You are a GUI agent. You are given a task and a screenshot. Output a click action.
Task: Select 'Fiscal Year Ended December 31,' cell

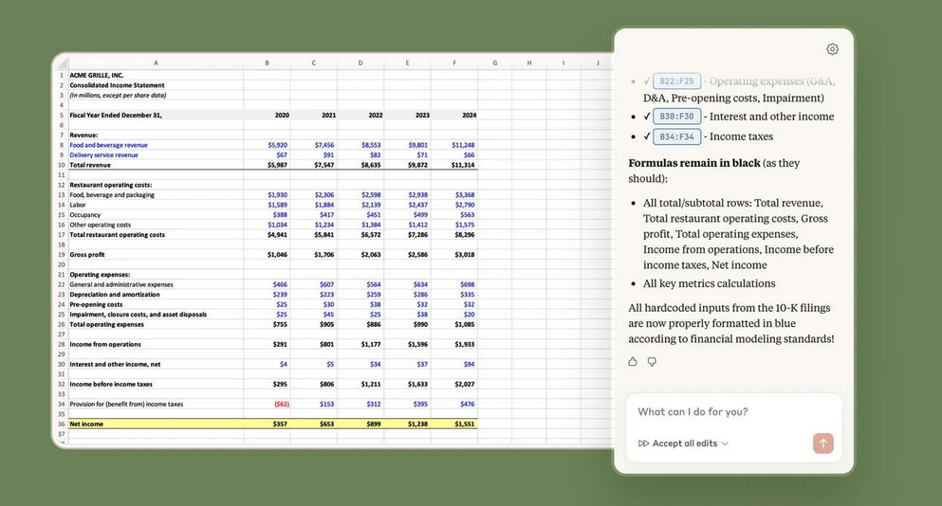(157, 116)
